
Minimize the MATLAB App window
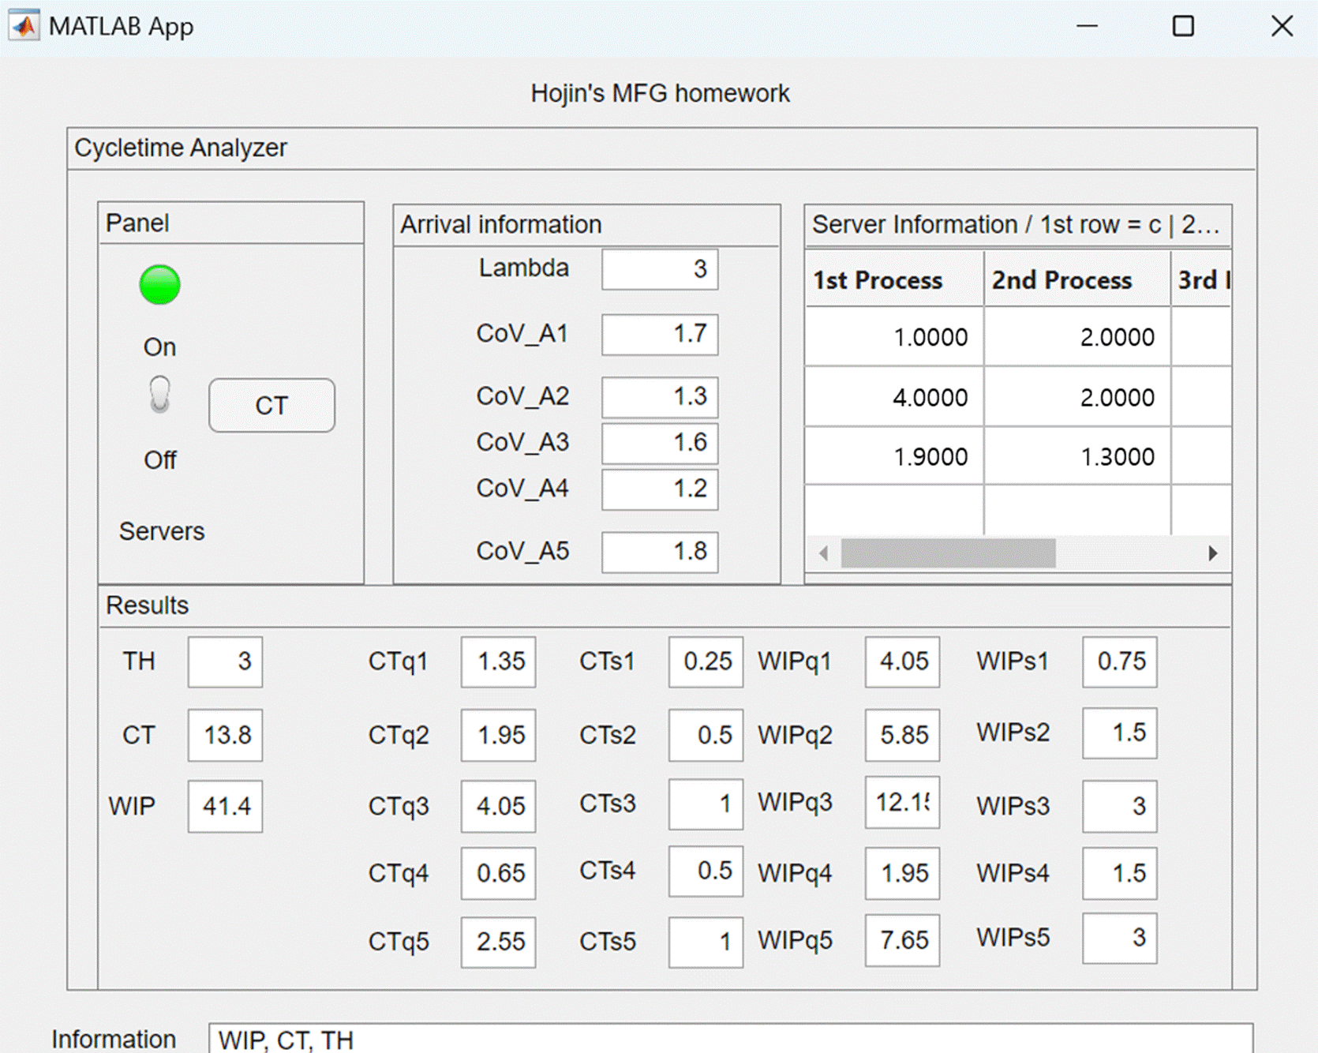pyautogui.click(x=1088, y=26)
